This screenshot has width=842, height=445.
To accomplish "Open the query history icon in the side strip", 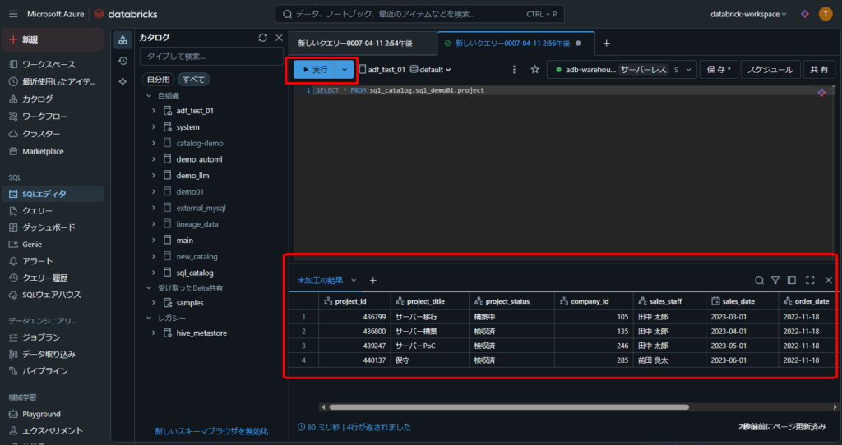I will click(123, 61).
